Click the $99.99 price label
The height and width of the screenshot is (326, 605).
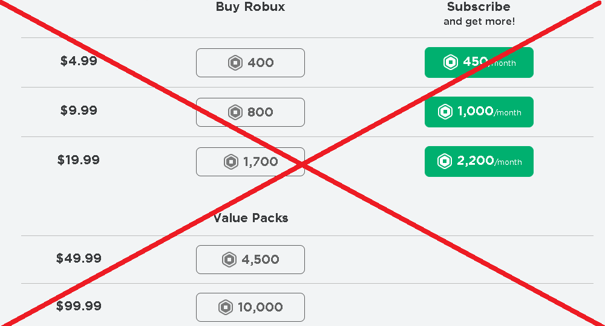79,306
